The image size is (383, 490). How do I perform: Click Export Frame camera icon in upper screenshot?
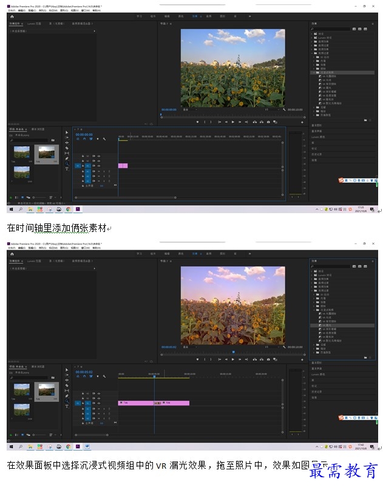click(268, 122)
